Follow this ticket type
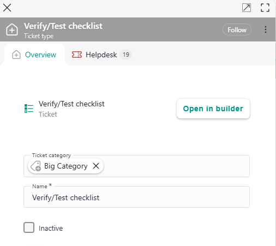Image resolution: width=276 pixels, height=246 pixels. click(x=237, y=29)
